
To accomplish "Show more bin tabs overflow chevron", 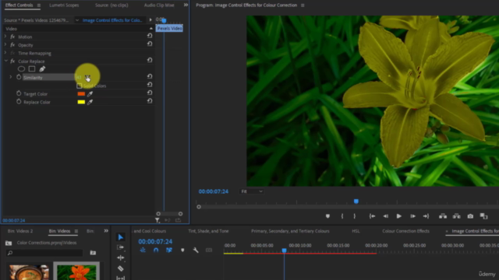I will (x=106, y=231).
